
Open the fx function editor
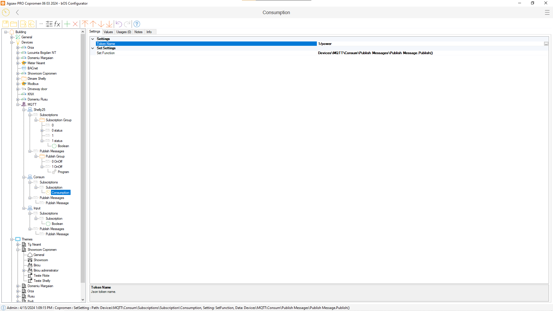(x=57, y=24)
